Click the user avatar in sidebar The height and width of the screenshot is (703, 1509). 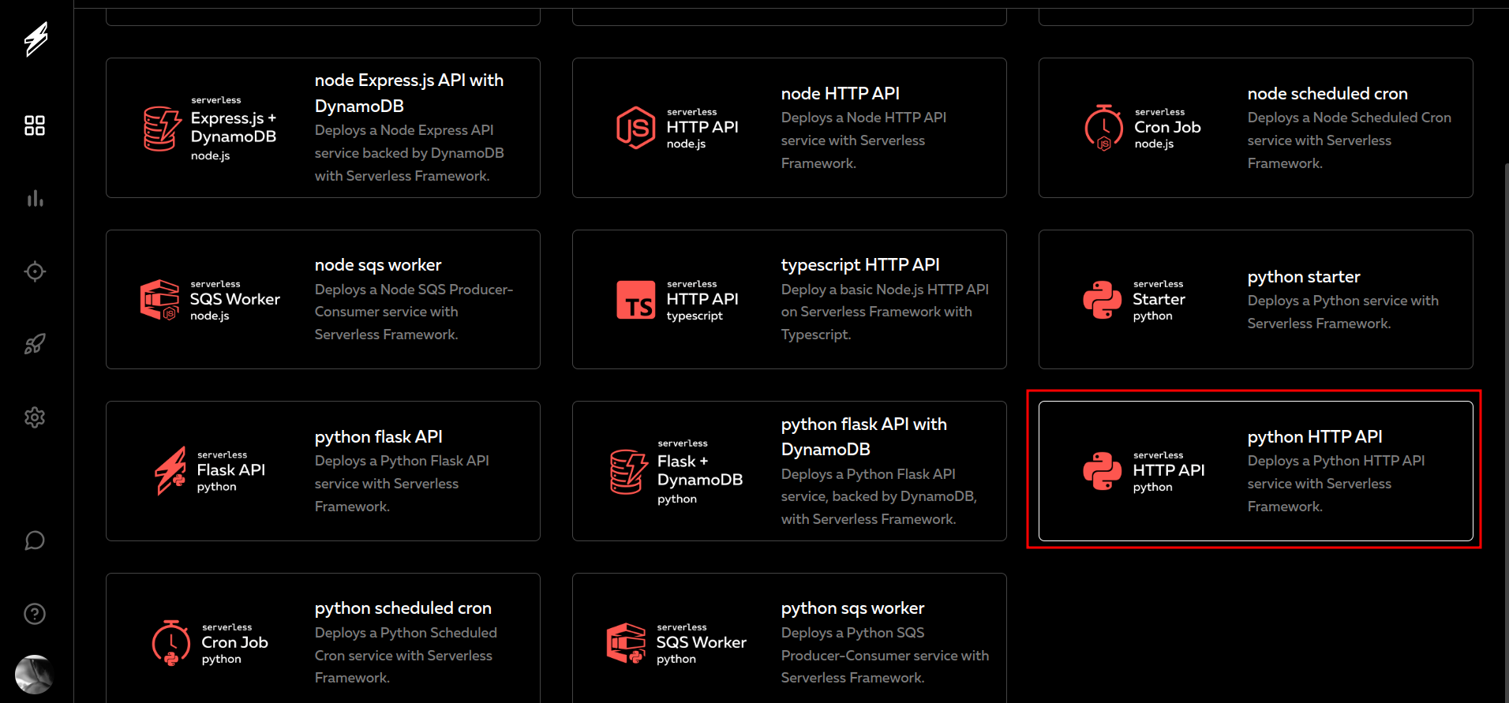[x=34, y=675]
